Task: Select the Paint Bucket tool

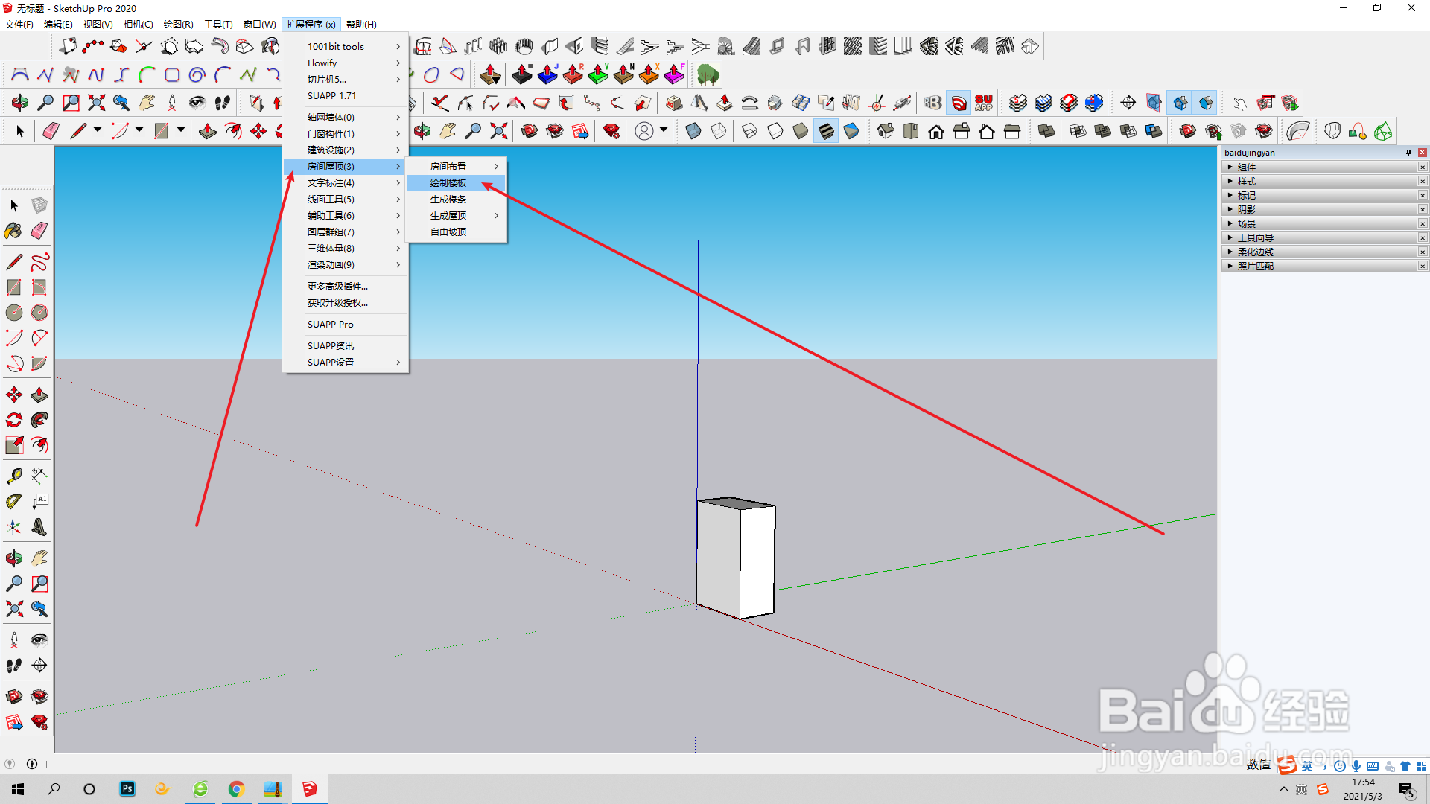Action: click(x=13, y=231)
